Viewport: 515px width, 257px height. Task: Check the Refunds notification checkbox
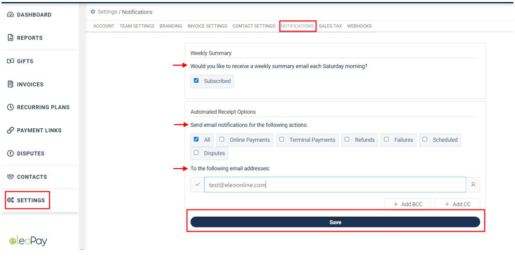tap(347, 139)
